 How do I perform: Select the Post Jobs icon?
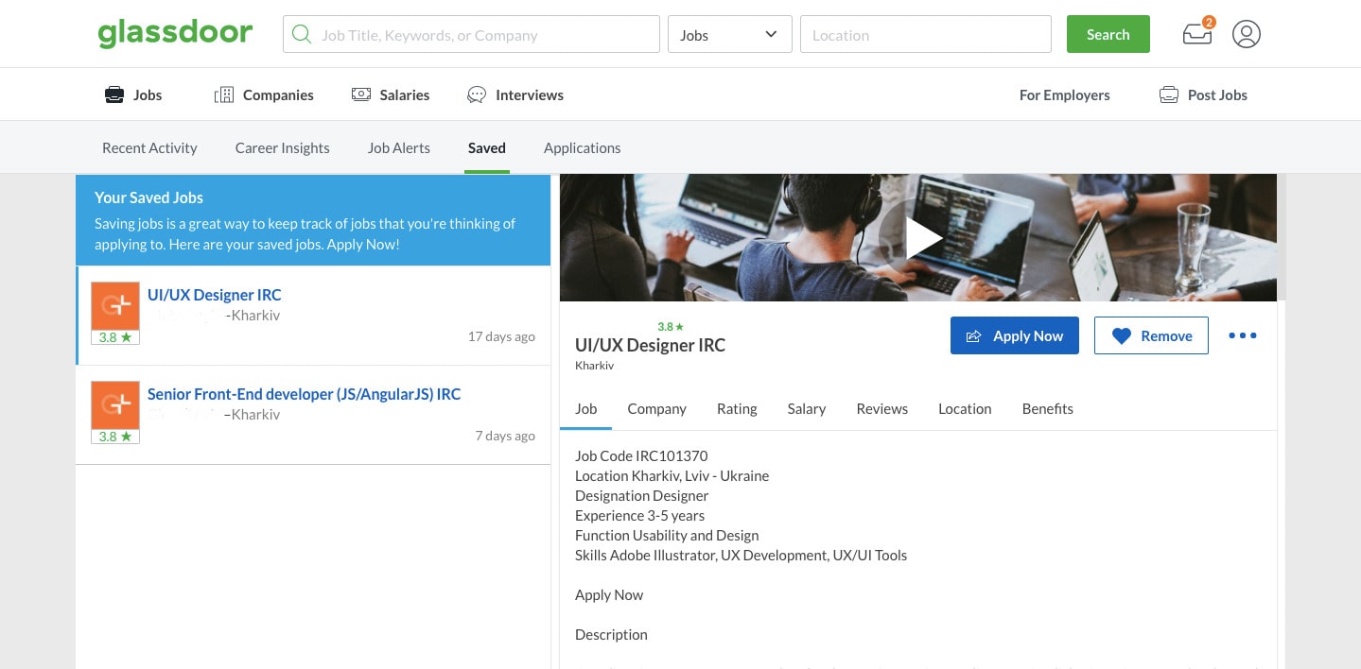[1169, 94]
